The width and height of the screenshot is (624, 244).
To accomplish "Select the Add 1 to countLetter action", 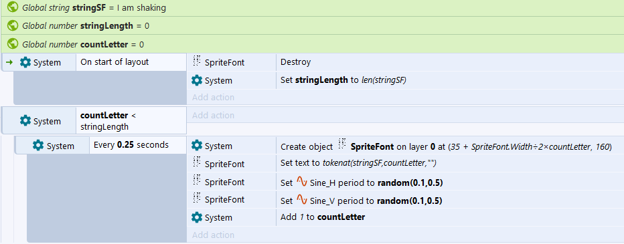I will click(x=450, y=217).
